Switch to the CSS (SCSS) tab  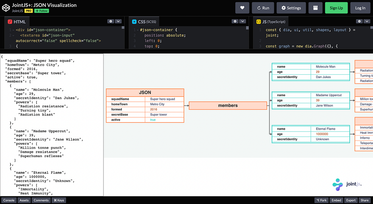point(144,21)
